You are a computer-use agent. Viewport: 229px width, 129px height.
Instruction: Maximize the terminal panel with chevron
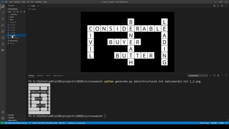(222, 76)
